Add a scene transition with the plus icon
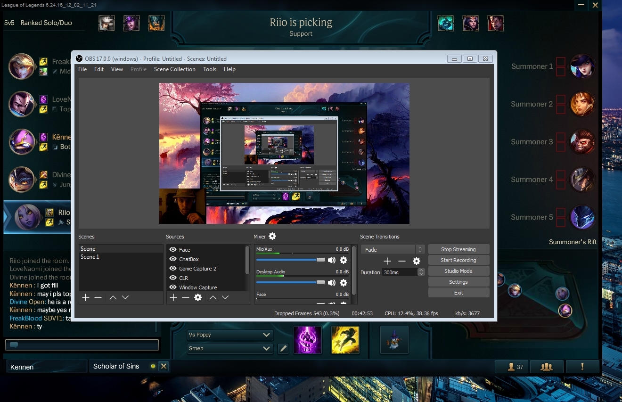The width and height of the screenshot is (622, 402). (387, 261)
